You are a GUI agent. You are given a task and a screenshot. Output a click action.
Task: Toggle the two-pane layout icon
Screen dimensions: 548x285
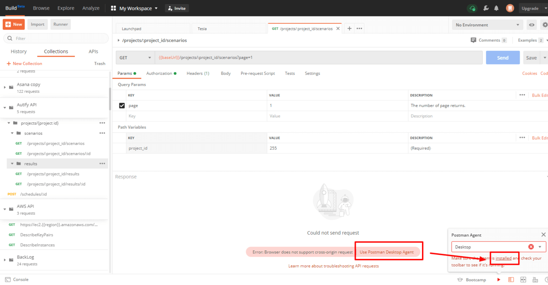tap(511, 280)
